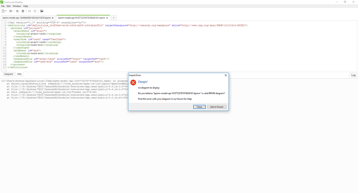Redo the last action
The image size is (358, 193).
pos(35,11)
